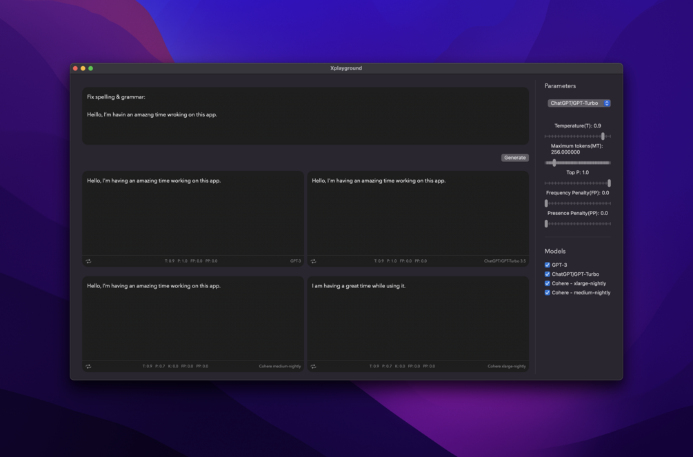Click into the prompt text input area
Image resolution: width=693 pixels, height=457 pixels.
305,116
